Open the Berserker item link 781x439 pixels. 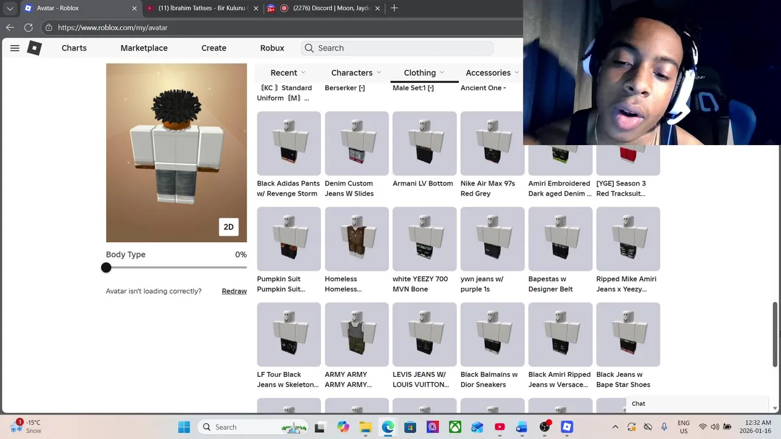click(345, 88)
